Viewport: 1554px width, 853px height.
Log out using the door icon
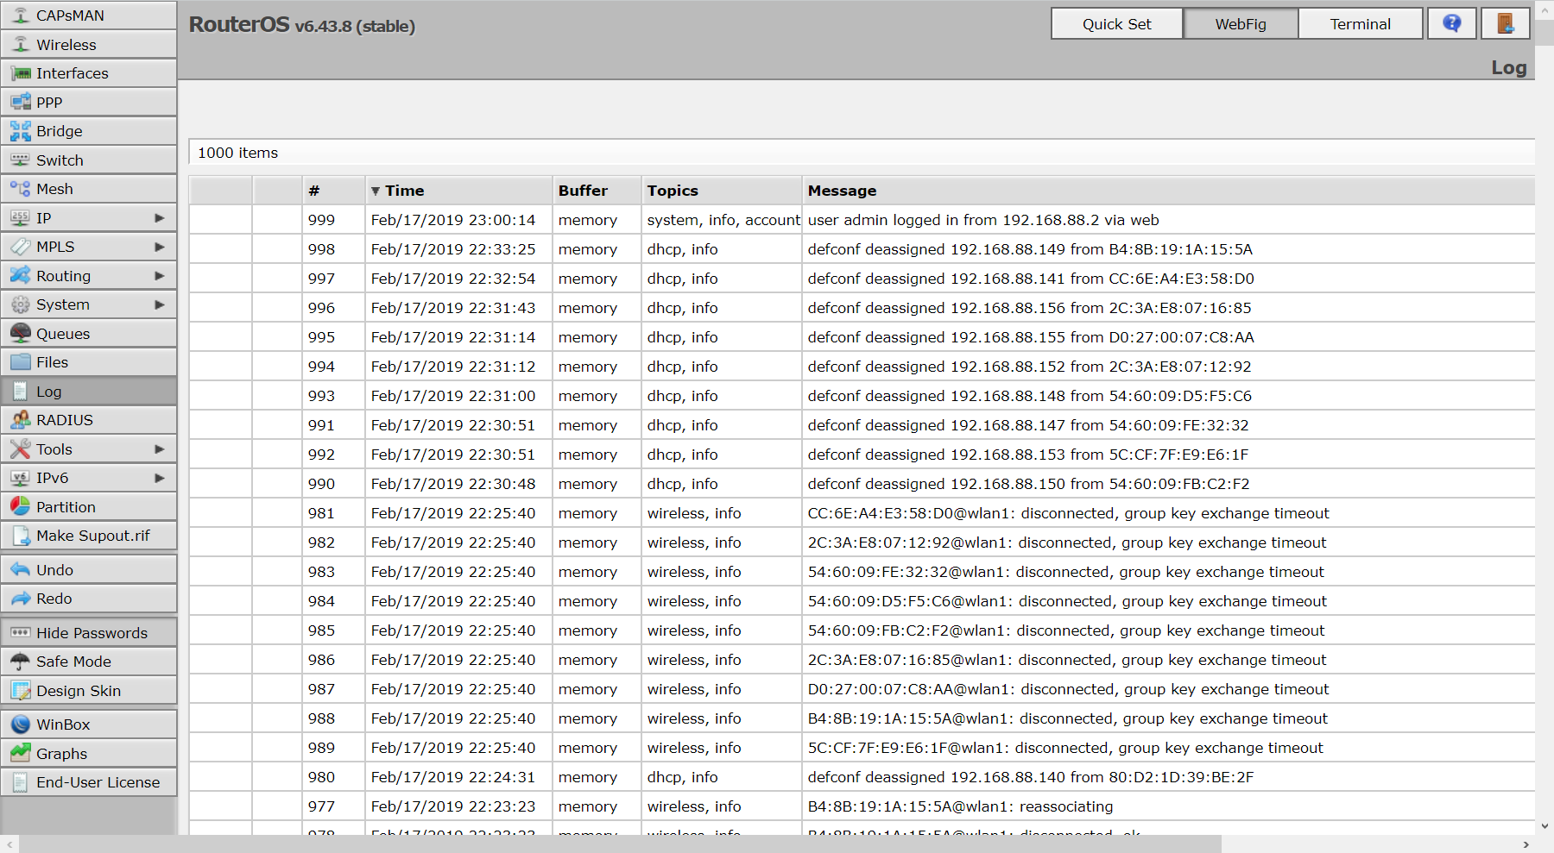tap(1506, 23)
